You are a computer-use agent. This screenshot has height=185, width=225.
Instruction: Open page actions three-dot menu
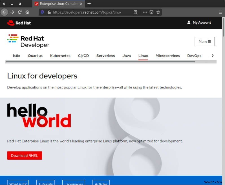point(145,12)
